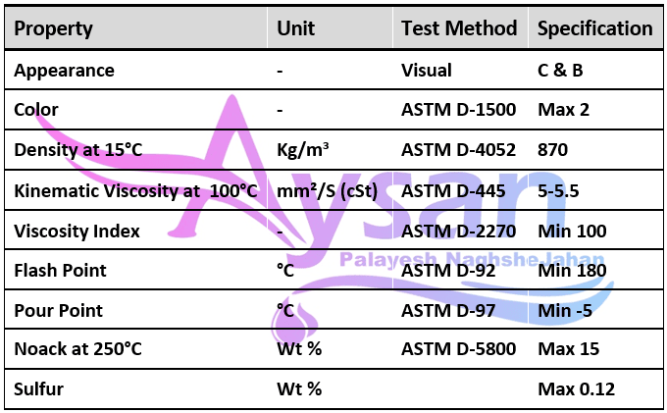Select the Test Method column header
Screen dimensions: 667x413
pos(459,28)
